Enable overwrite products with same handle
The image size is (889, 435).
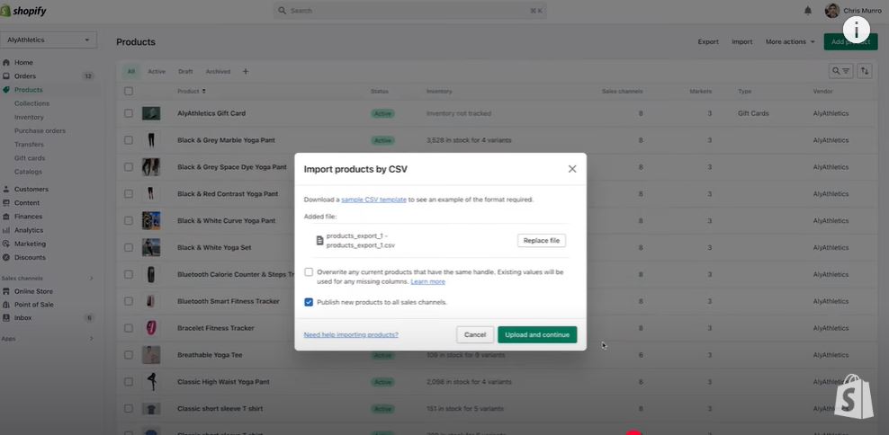[309, 271]
